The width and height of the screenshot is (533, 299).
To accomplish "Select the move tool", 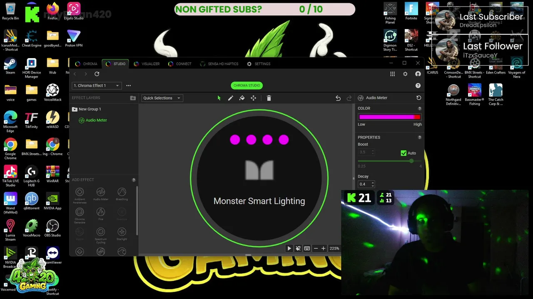I will (253, 98).
